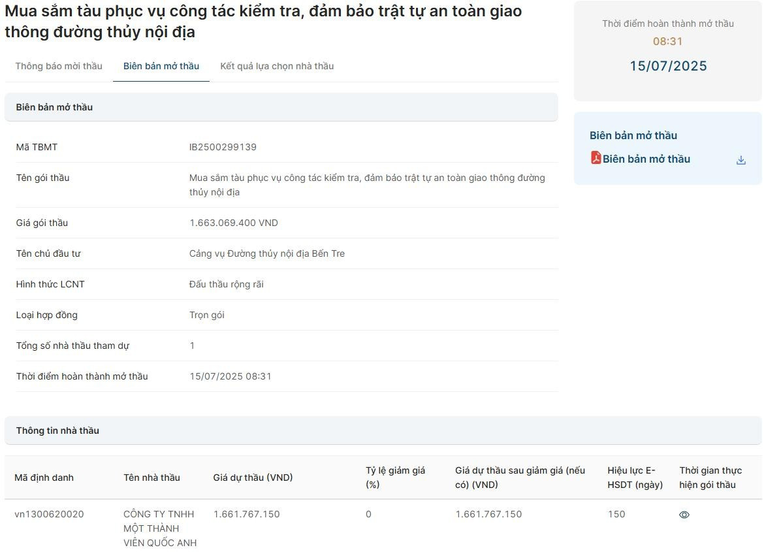Open the Biên bản mở thầu PDF link

[646, 159]
